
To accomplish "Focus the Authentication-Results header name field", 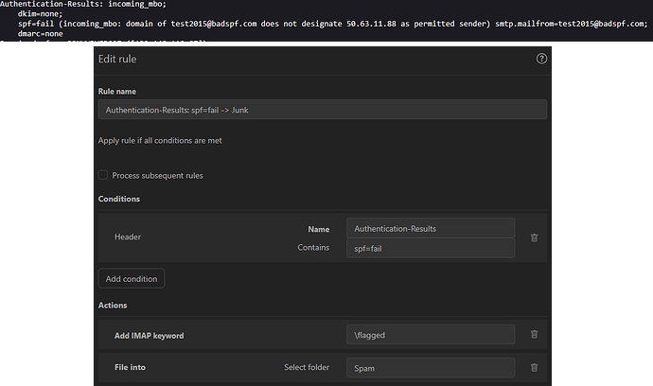I will [x=431, y=228].
